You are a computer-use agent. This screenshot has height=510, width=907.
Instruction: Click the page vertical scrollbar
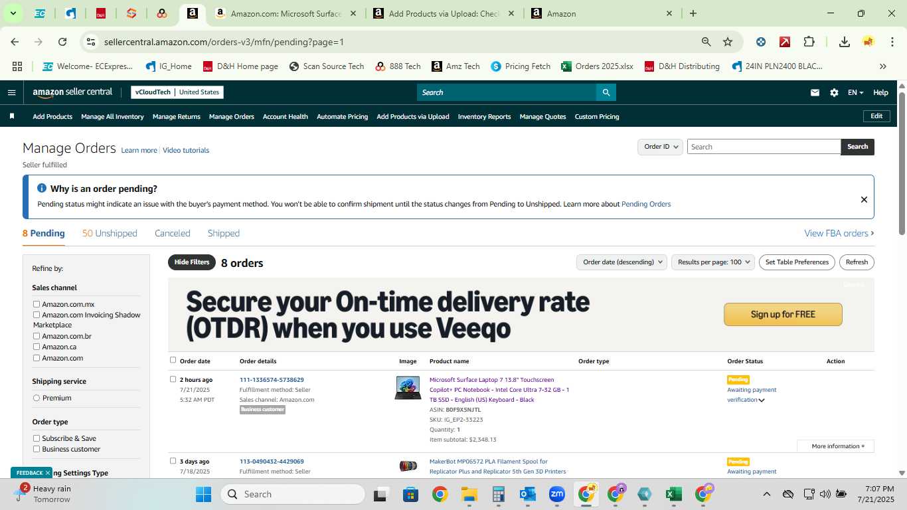(902, 163)
